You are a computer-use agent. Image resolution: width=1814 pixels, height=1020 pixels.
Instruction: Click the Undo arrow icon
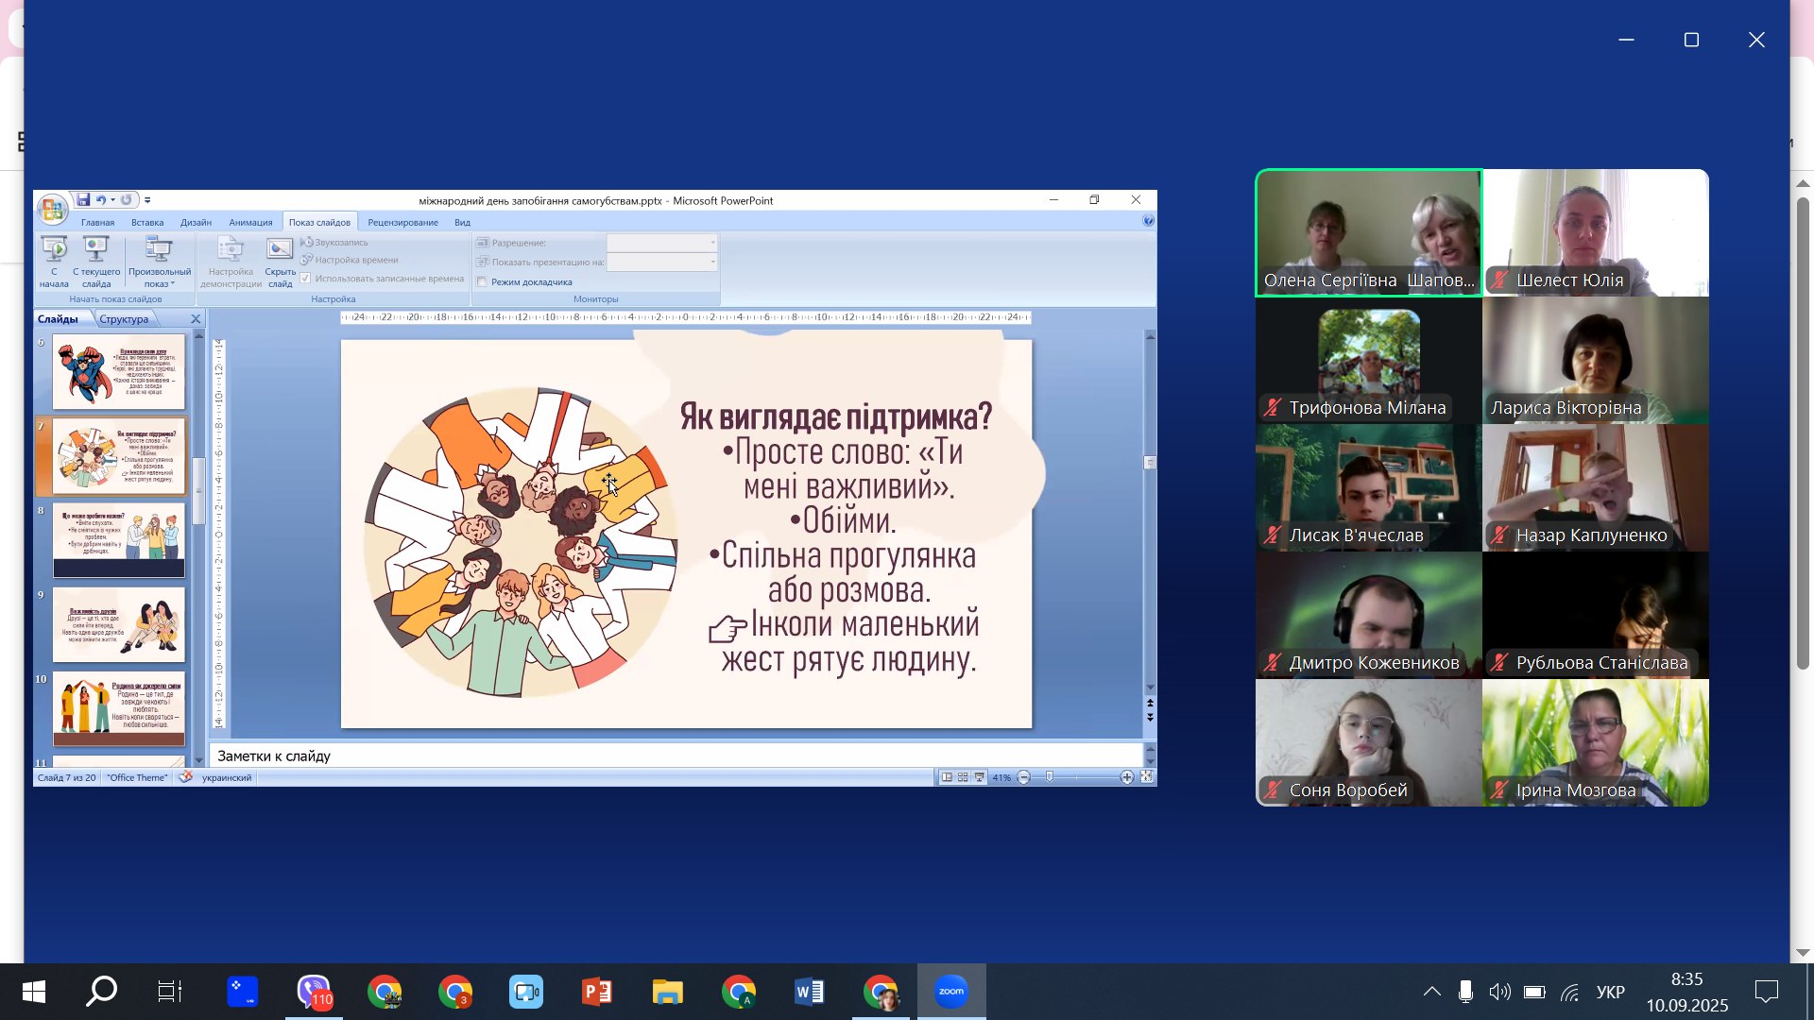(100, 200)
